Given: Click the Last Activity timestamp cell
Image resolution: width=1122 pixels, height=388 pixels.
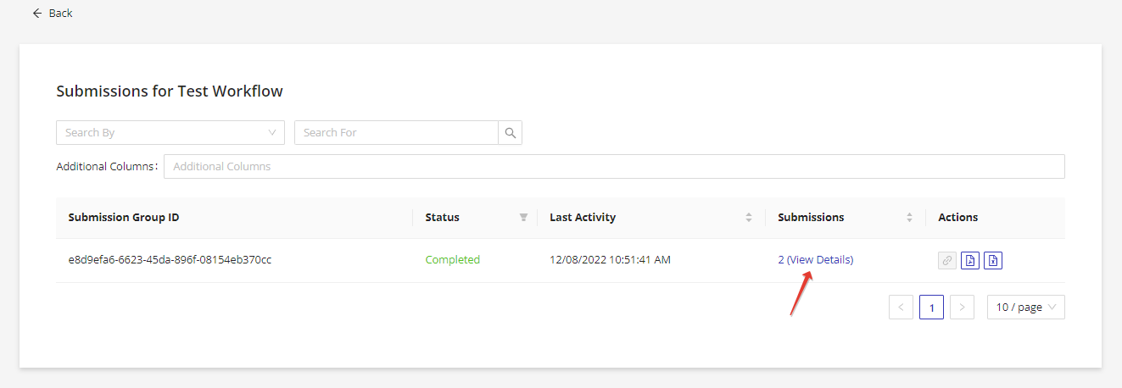Looking at the screenshot, I should [610, 260].
